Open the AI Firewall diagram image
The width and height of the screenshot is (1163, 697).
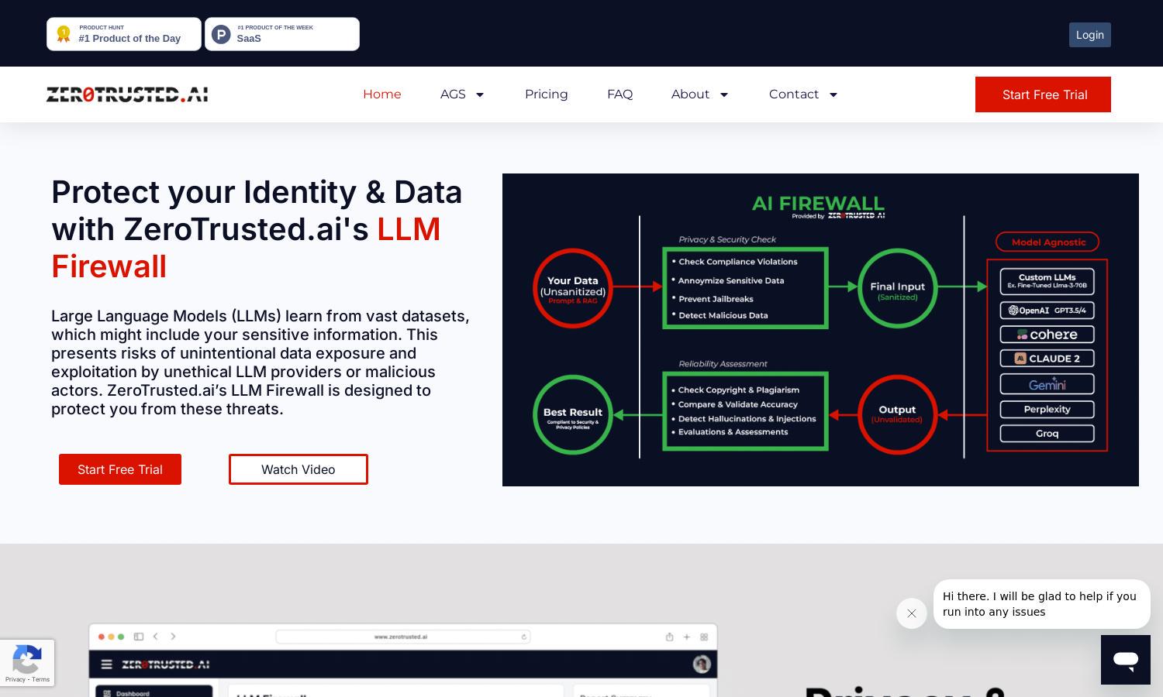820,330
